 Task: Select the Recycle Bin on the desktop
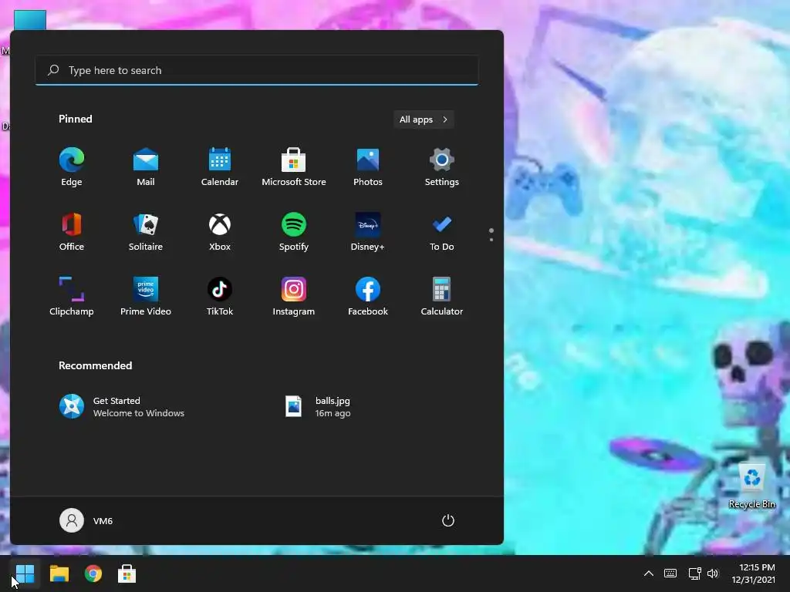pos(752,486)
